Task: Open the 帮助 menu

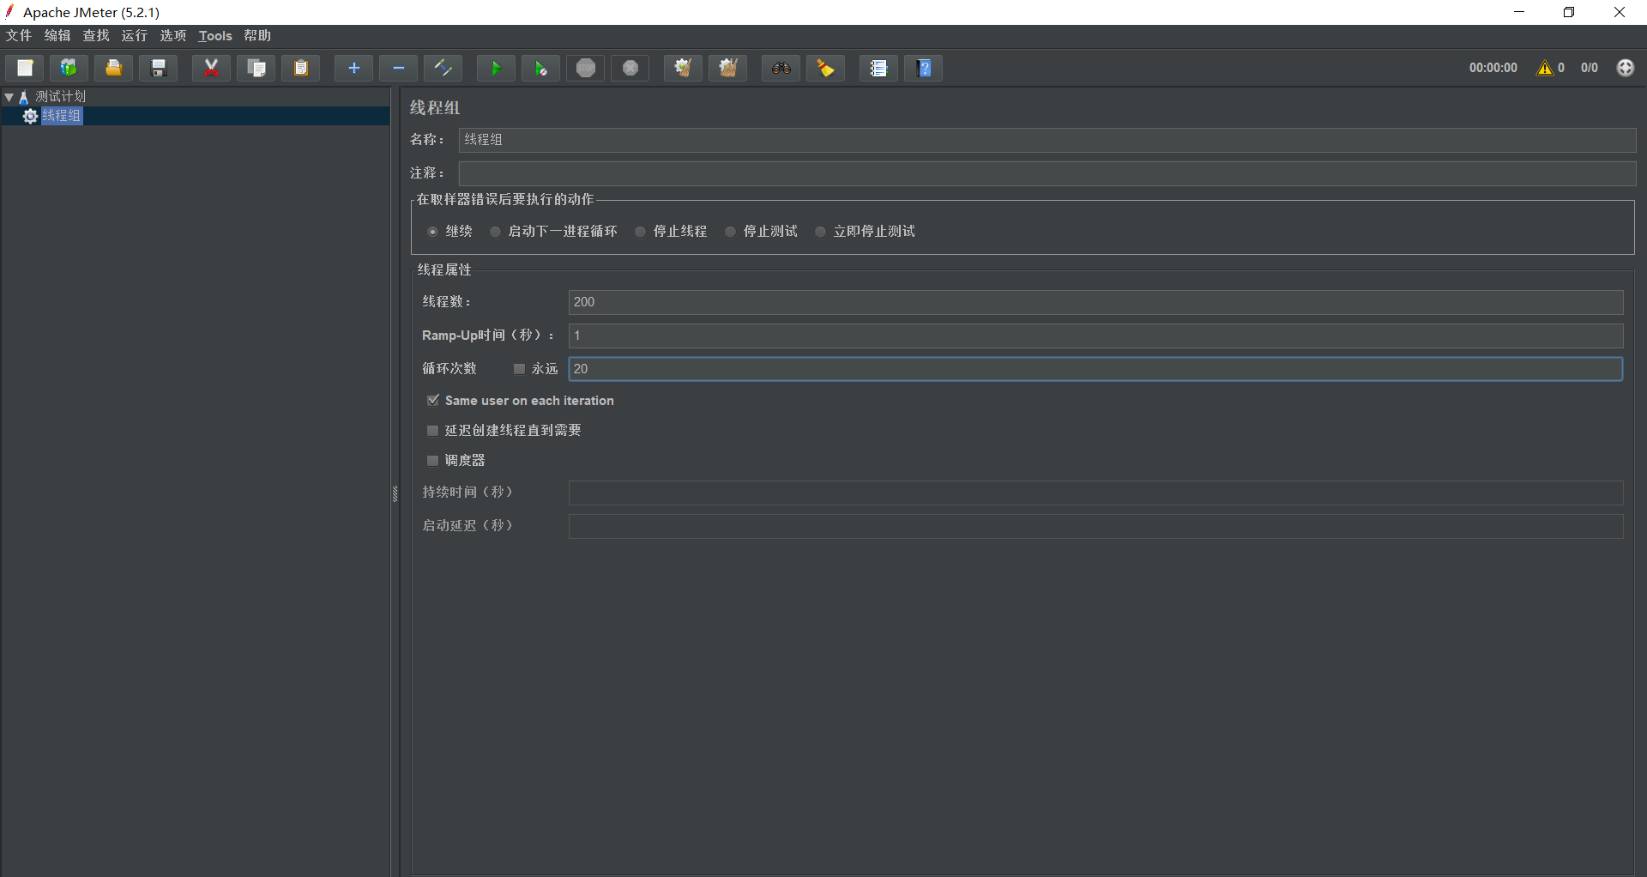Action: [x=257, y=35]
